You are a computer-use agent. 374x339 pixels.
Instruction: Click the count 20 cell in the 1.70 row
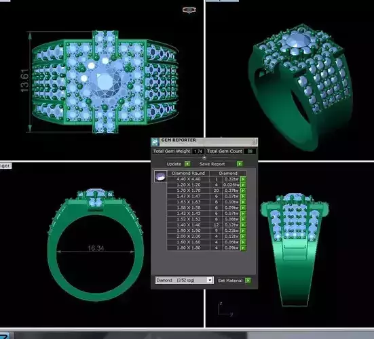point(217,191)
